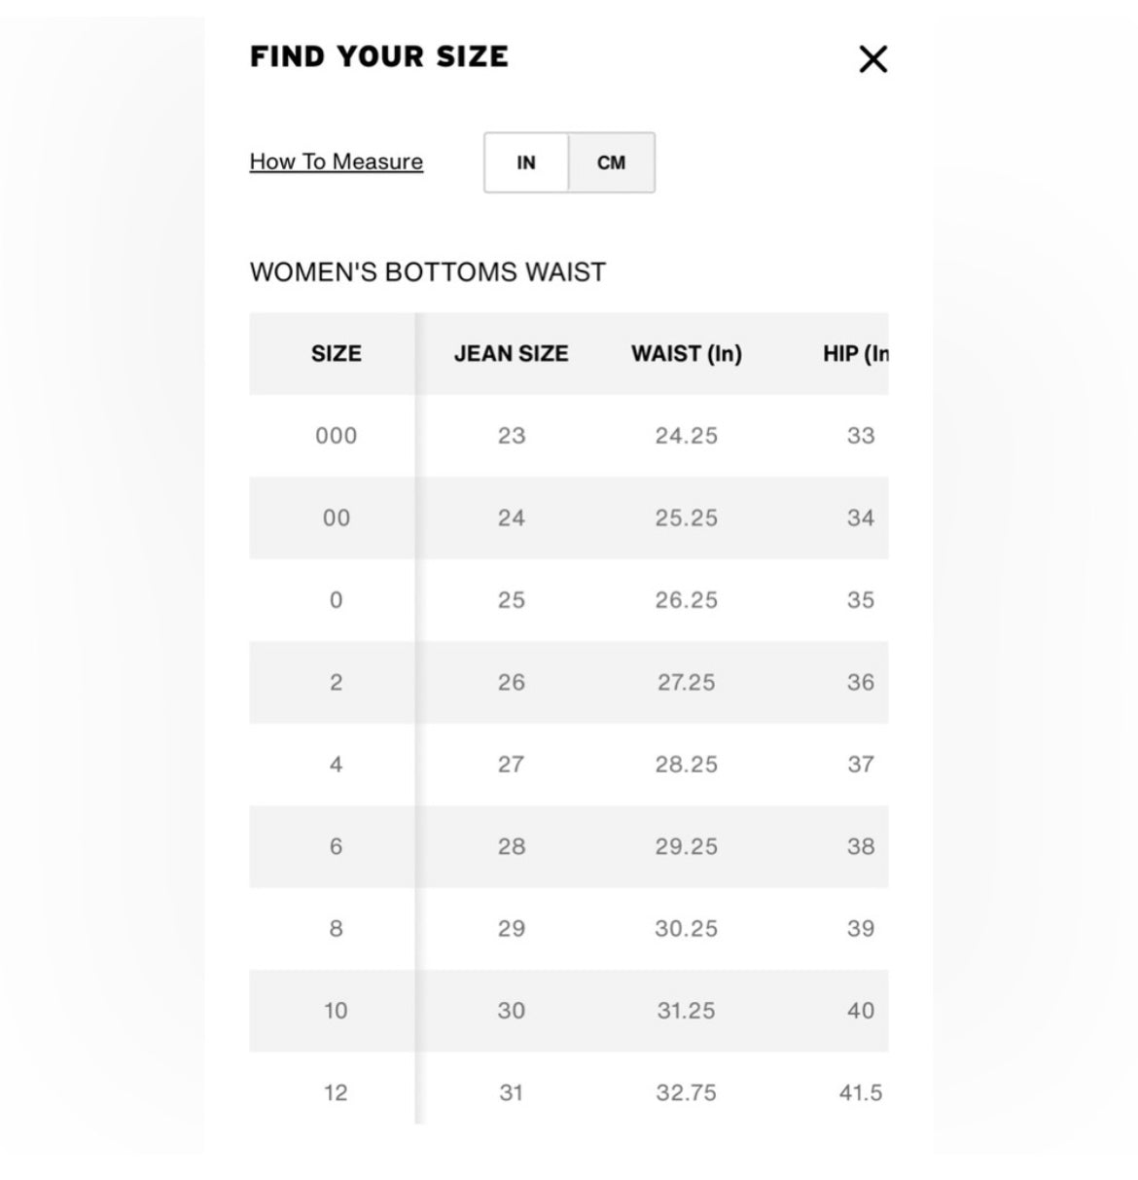
Task: Select the size 10 row label
Action: [x=336, y=1011]
